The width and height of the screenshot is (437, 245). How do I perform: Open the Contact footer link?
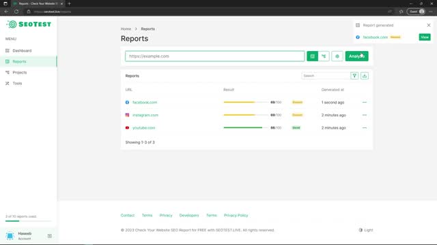tap(128, 215)
